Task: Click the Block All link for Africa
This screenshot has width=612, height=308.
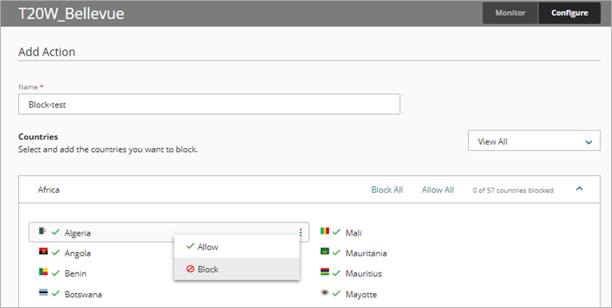Action: (387, 190)
